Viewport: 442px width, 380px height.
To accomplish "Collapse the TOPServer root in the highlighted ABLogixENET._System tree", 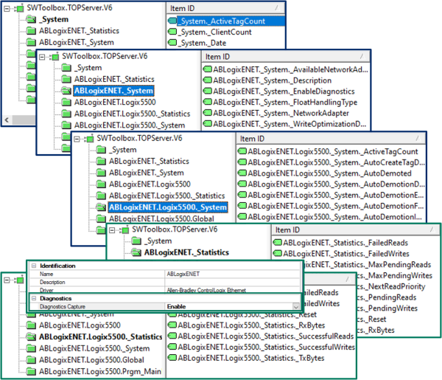I will (x=42, y=57).
